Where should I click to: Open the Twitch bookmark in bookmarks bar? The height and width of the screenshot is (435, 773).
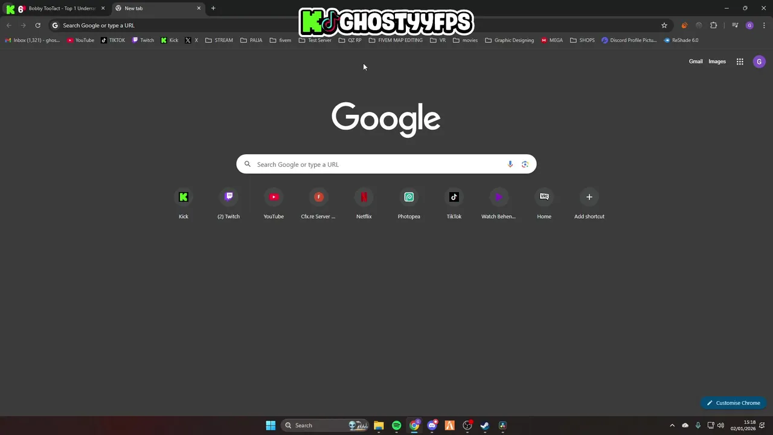[143, 40]
